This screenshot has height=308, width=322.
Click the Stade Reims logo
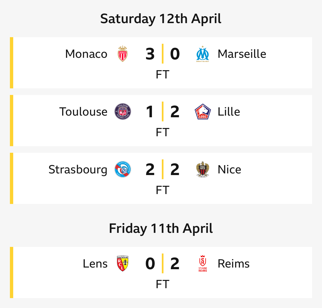203,263
